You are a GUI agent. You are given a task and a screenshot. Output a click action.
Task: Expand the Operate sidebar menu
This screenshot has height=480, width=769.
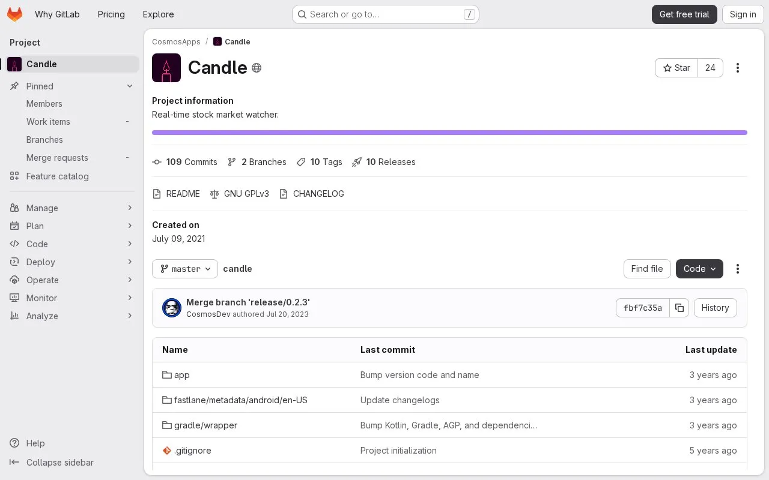(x=72, y=280)
